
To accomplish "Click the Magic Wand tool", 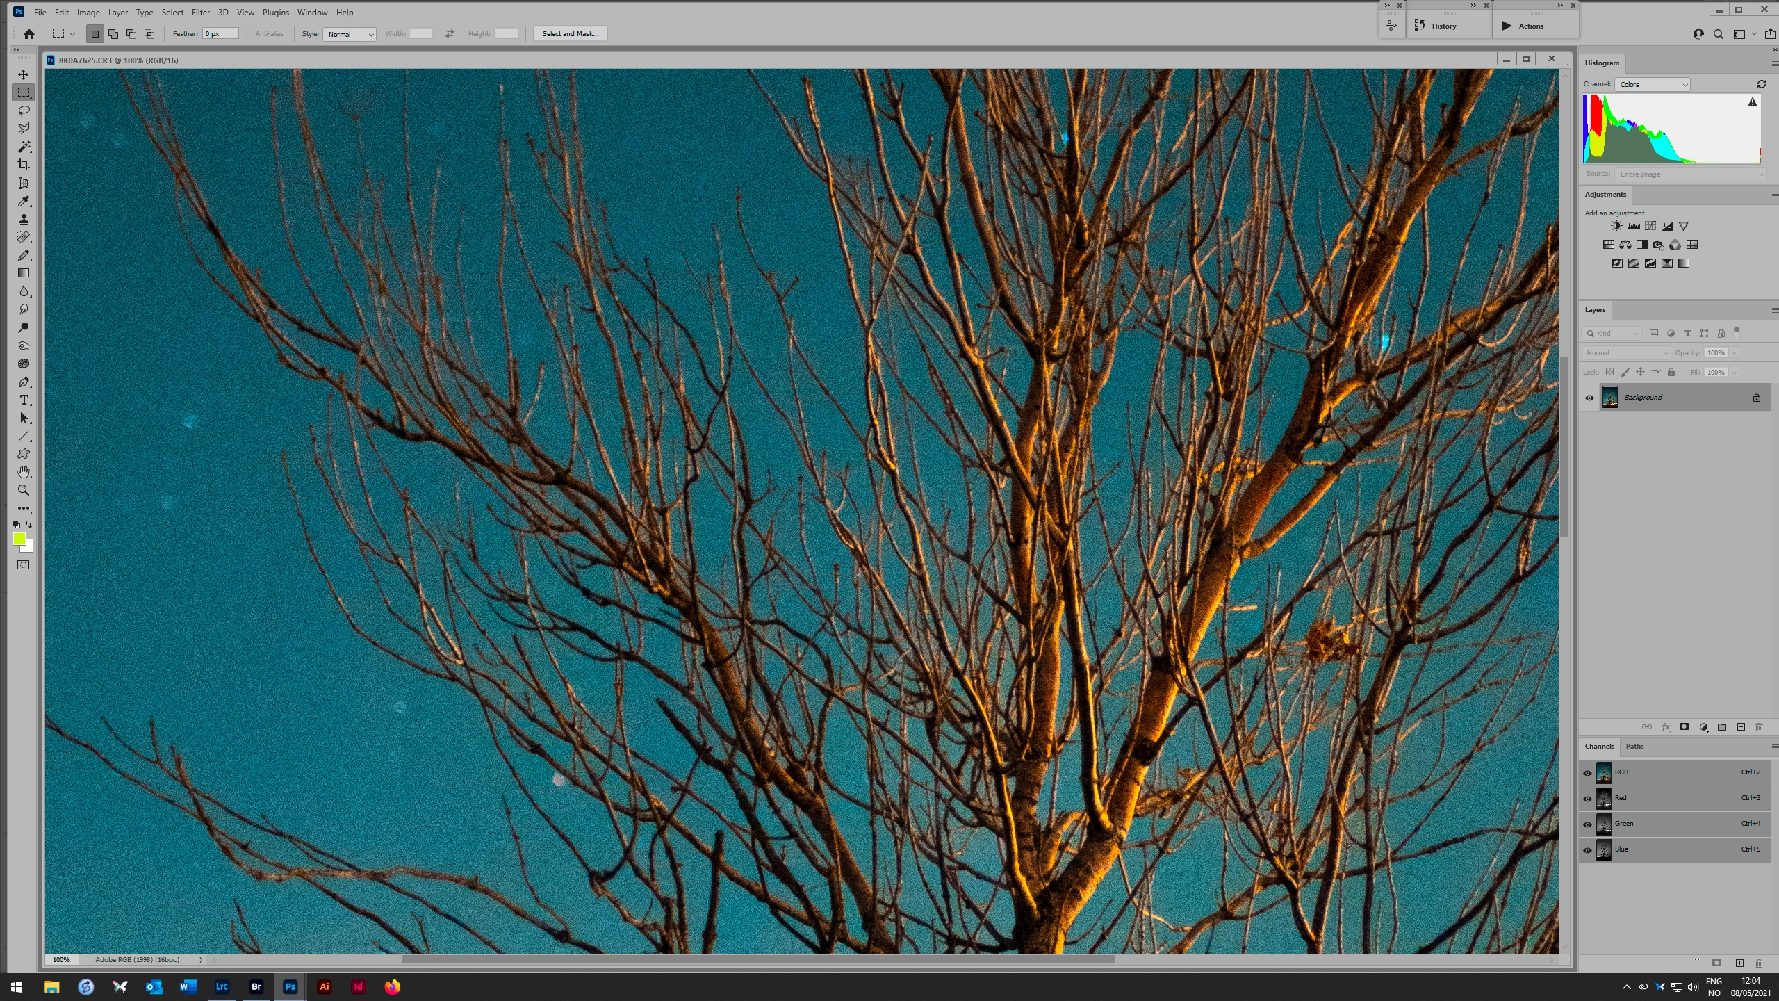I will 24,147.
